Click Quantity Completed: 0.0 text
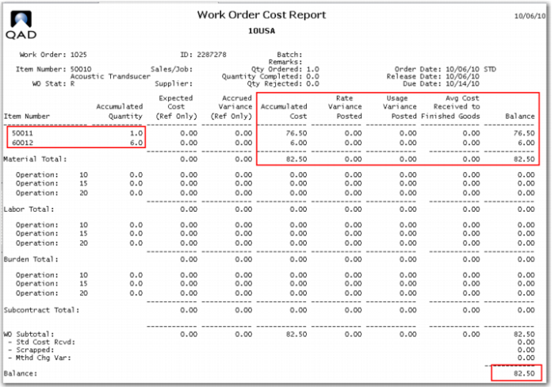 [x=270, y=76]
